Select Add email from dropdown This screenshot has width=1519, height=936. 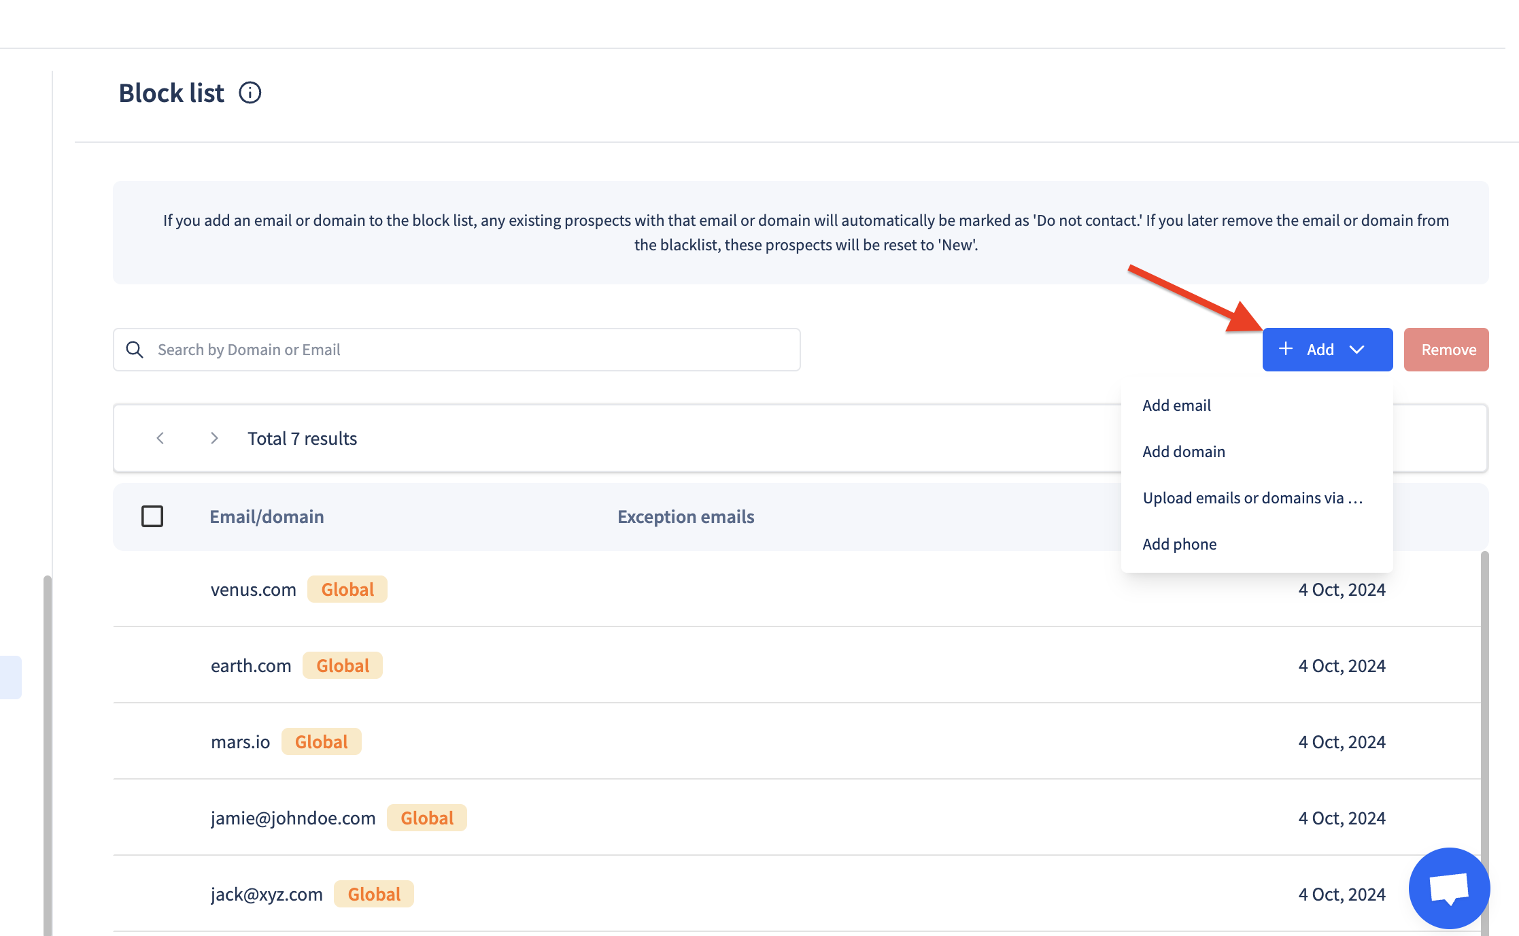tap(1176, 405)
